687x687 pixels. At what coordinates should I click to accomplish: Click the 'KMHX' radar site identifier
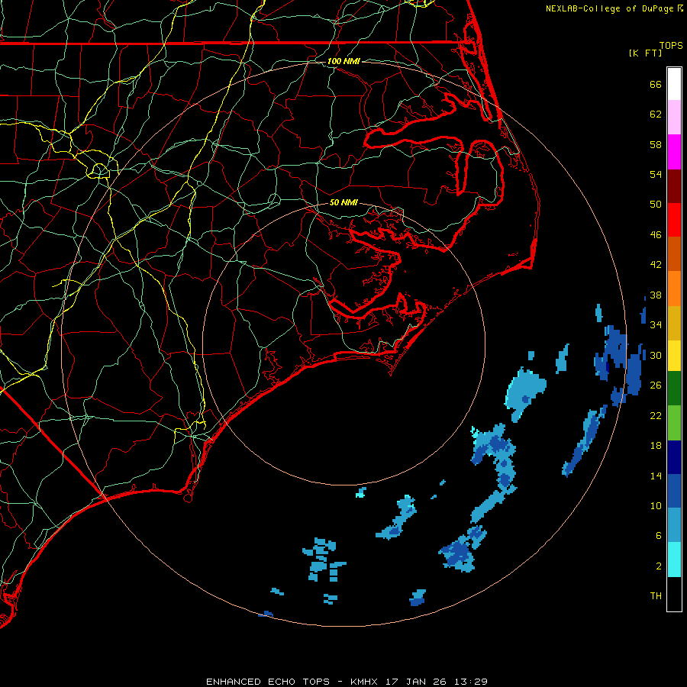coord(366,682)
